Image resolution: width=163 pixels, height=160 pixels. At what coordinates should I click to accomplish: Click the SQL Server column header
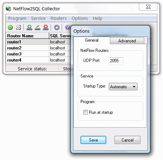click(x=60, y=36)
